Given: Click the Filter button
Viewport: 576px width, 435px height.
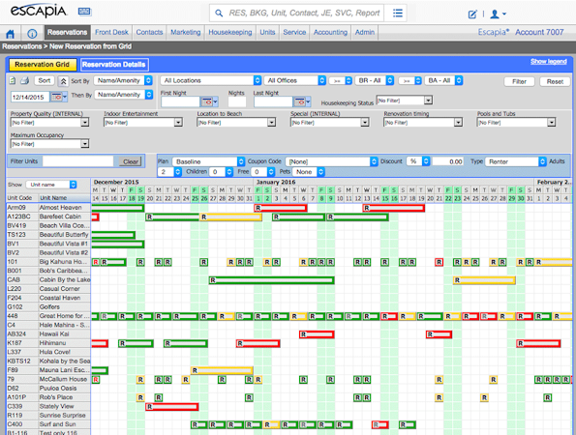Looking at the screenshot, I should [519, 81].
